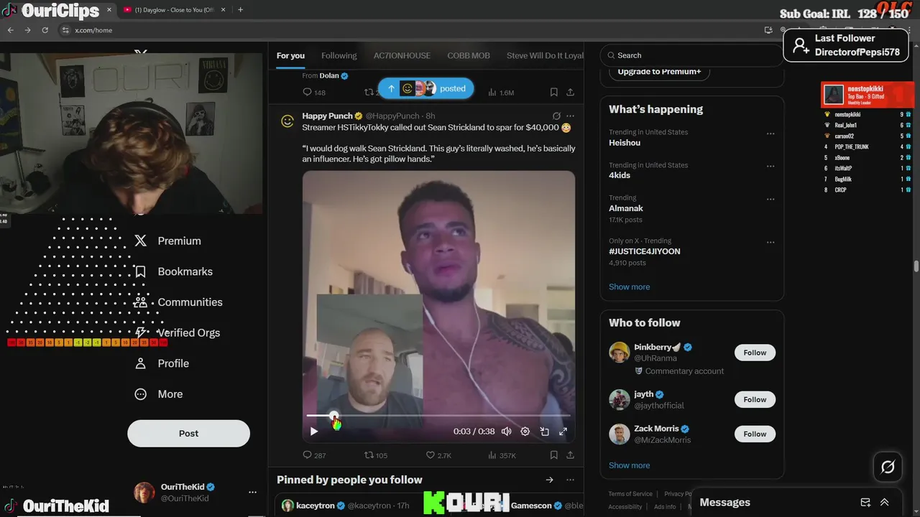Expand the Messages drawer

[885, 503]
